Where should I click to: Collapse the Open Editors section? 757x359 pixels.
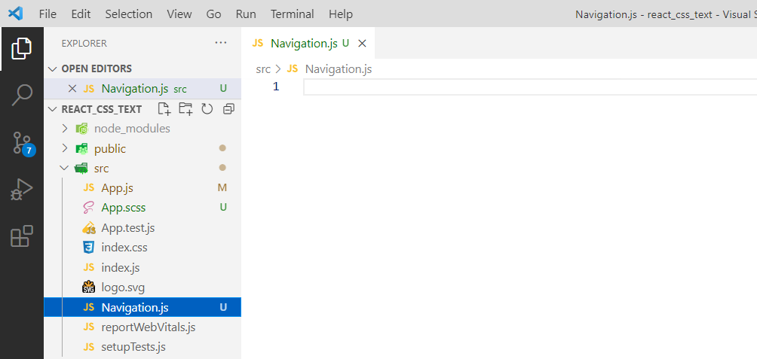pyautogui.click(x=97, y=68)
